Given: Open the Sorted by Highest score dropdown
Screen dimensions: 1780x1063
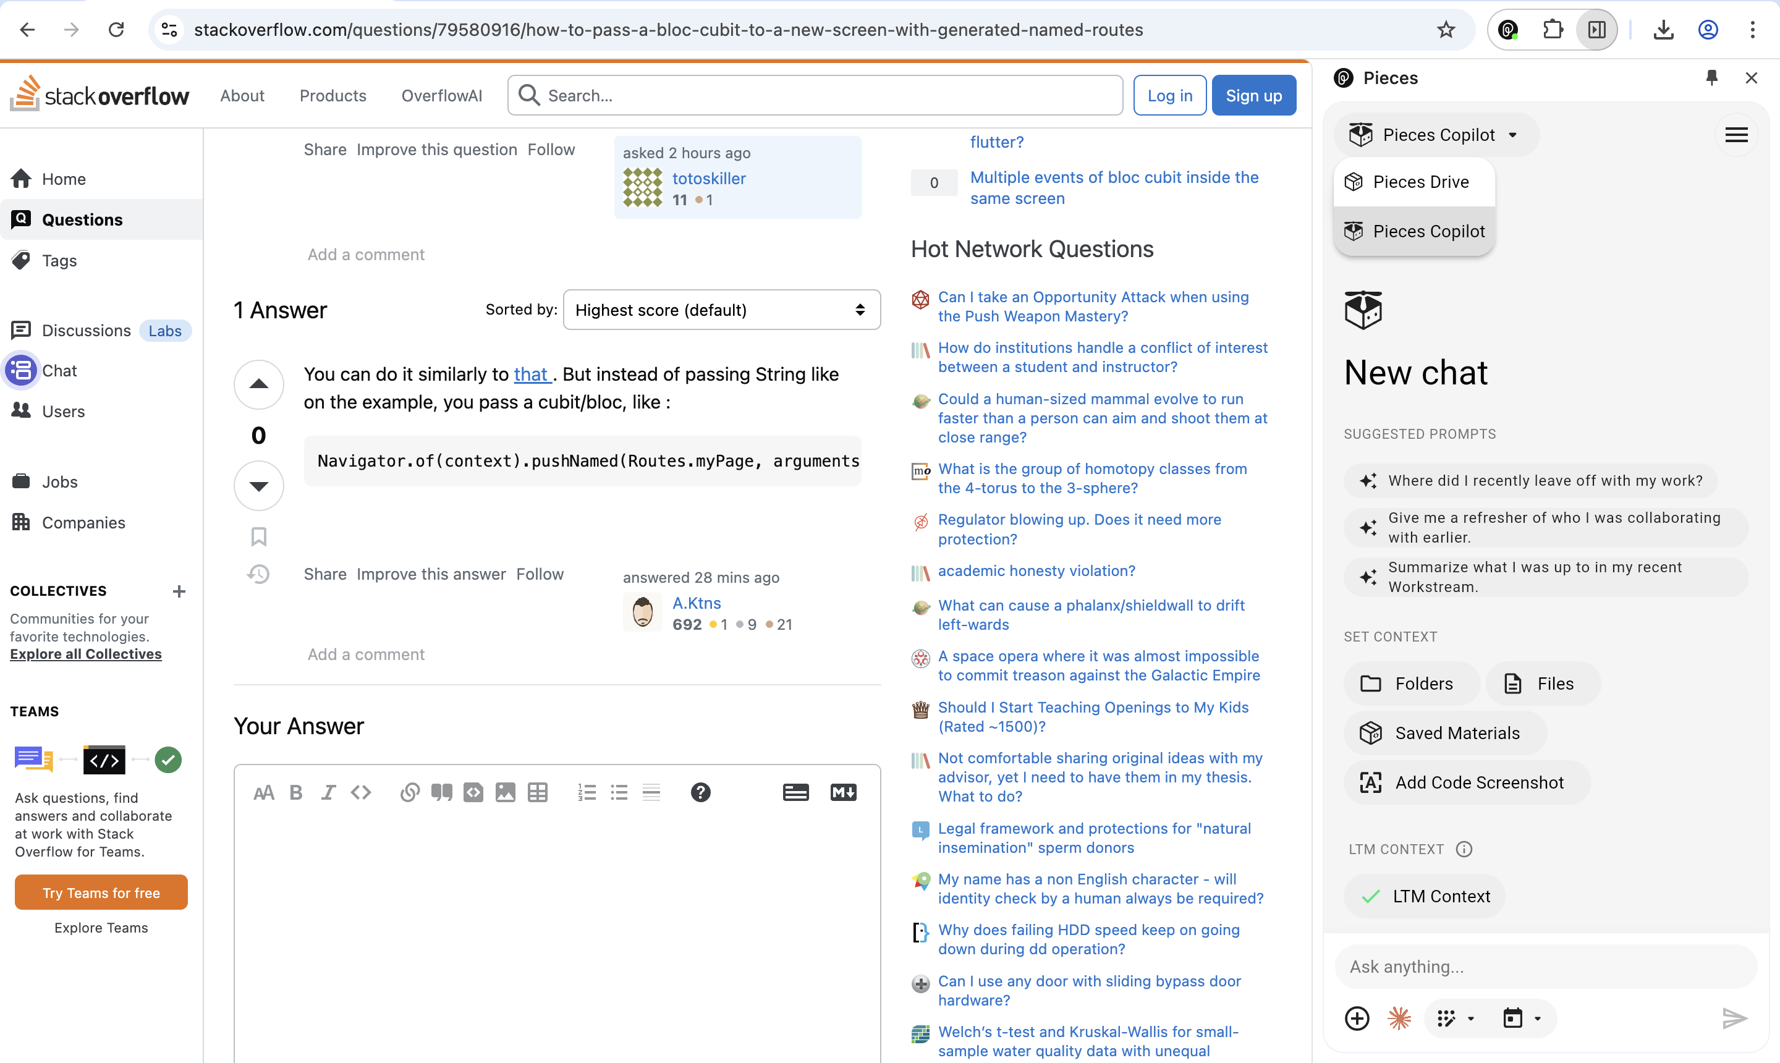Looking at the screenshot, I should tap(722, 310).
